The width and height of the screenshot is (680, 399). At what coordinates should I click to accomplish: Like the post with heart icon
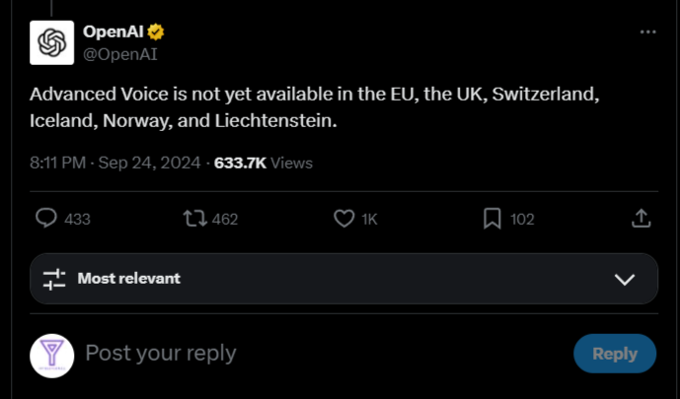click(x=344, y=219)
